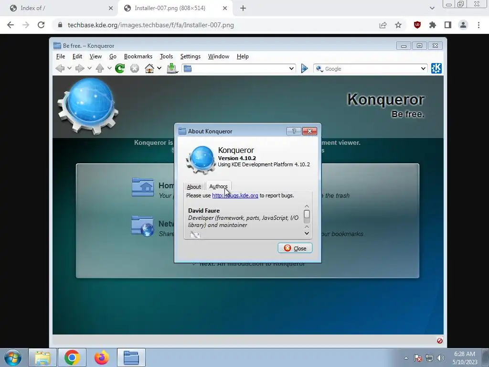
Task: Open Chrome's three-dot menu
Action: point(478,25)
